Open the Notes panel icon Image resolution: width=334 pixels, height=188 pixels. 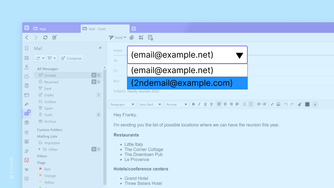[x=27, y=86]
